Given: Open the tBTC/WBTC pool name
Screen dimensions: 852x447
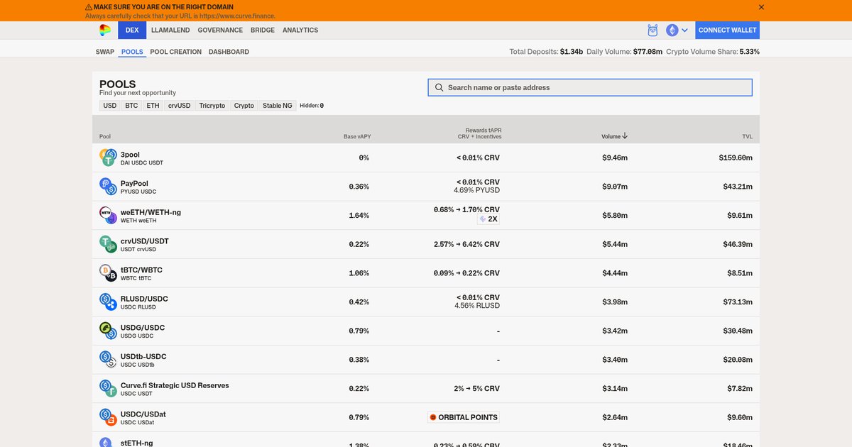Looking at the screenshot, I should coord(141,270).
